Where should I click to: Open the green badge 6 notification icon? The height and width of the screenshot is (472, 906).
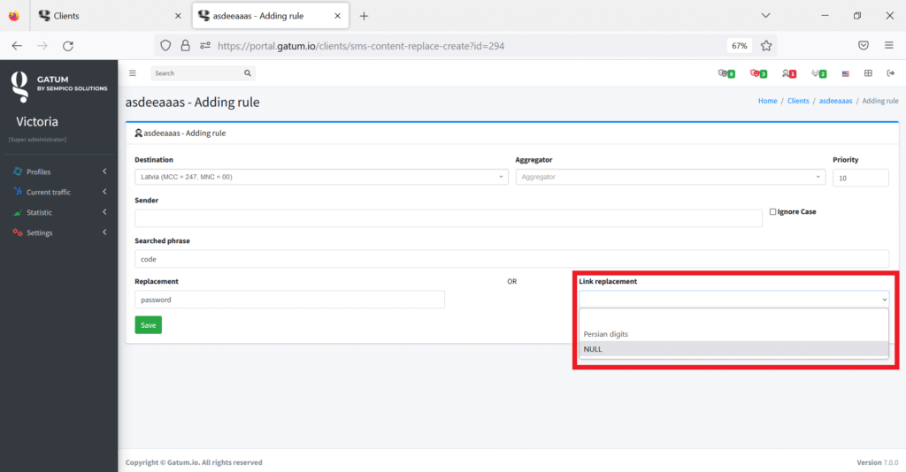pyautogui.click(x=726, y=73)
